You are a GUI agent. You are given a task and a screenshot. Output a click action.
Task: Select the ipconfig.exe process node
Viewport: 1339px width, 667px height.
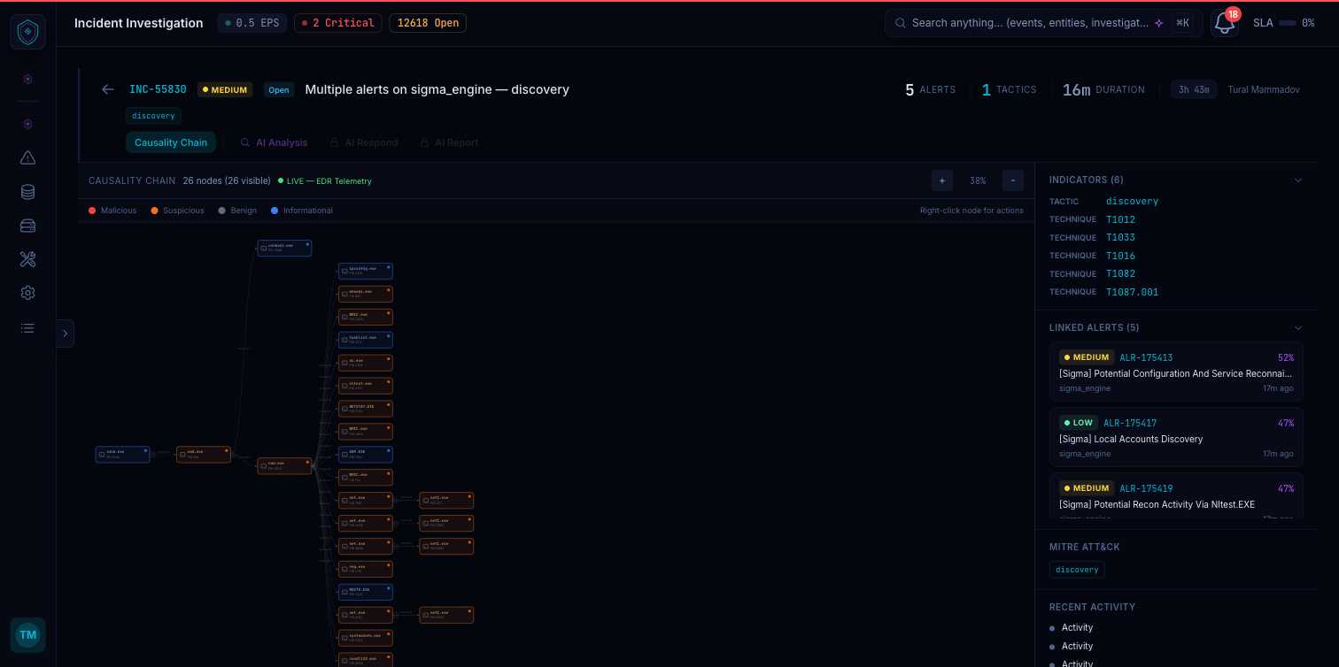point(366,271)
